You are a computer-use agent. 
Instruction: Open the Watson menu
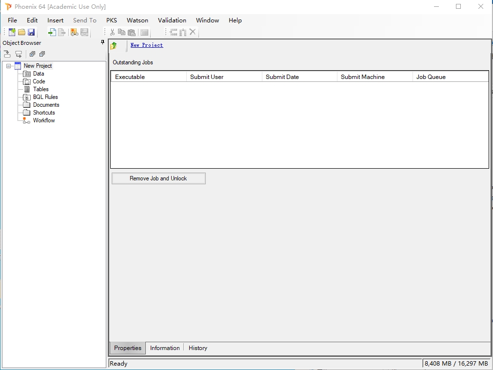138,20
